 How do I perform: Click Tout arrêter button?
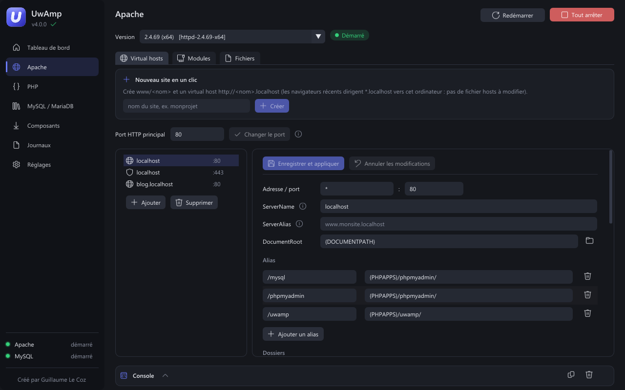click(x=582, y=15)
